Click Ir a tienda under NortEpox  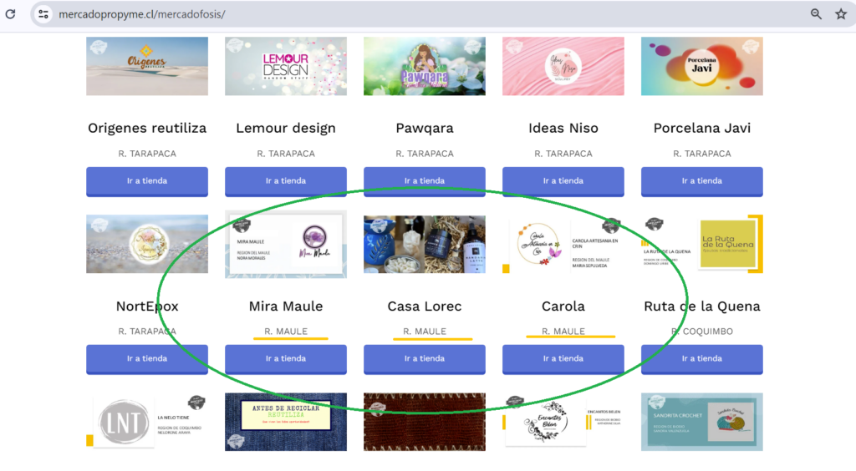tap(147, 359)
